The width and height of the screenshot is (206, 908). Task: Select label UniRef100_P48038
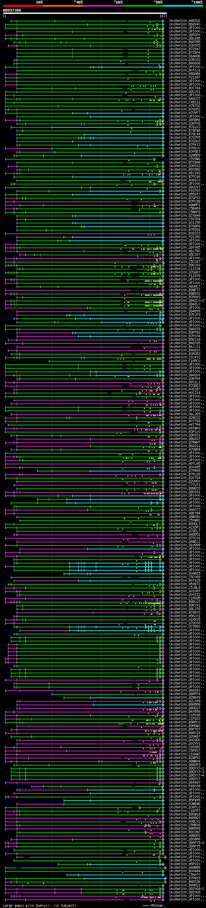[x=185, y=786]
